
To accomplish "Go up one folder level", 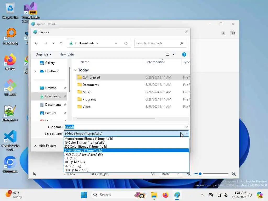I will (x=61, y=43).
